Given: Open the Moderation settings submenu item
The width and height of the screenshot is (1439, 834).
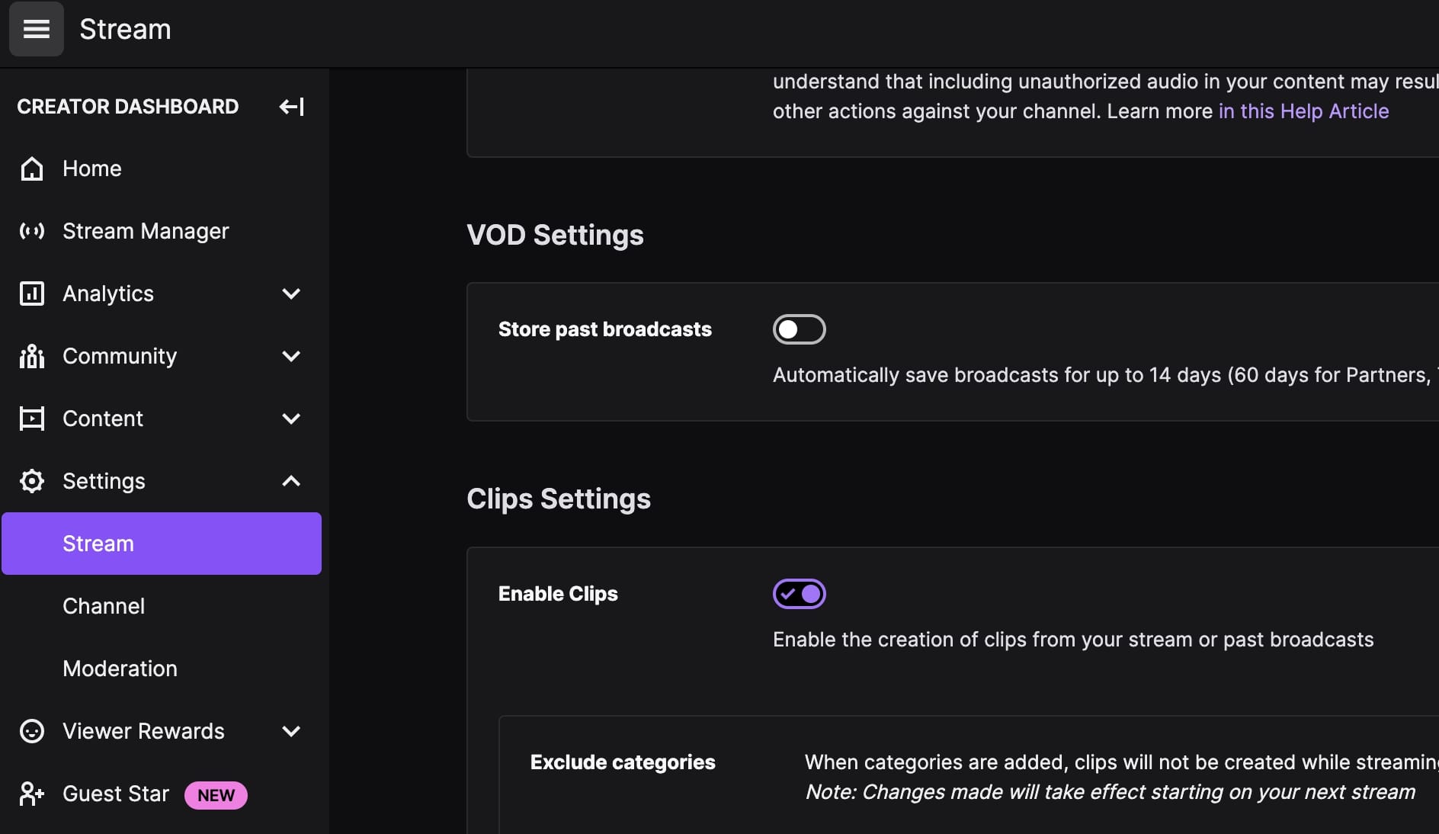Looking at the screenshot, I should click(x=120, y=669).
